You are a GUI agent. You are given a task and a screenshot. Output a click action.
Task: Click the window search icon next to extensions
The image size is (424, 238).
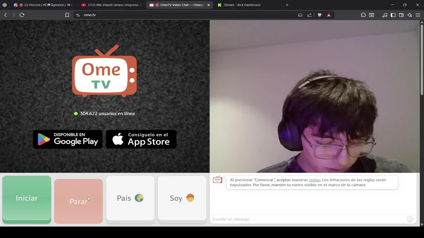pyautogui.click(x=372, y=15)
